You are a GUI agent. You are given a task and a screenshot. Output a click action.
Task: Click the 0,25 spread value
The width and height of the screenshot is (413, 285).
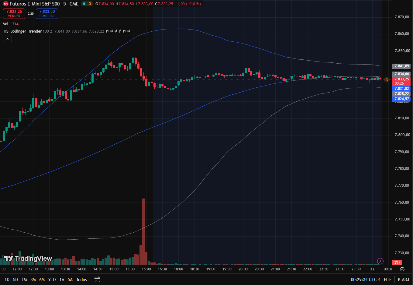30,14
